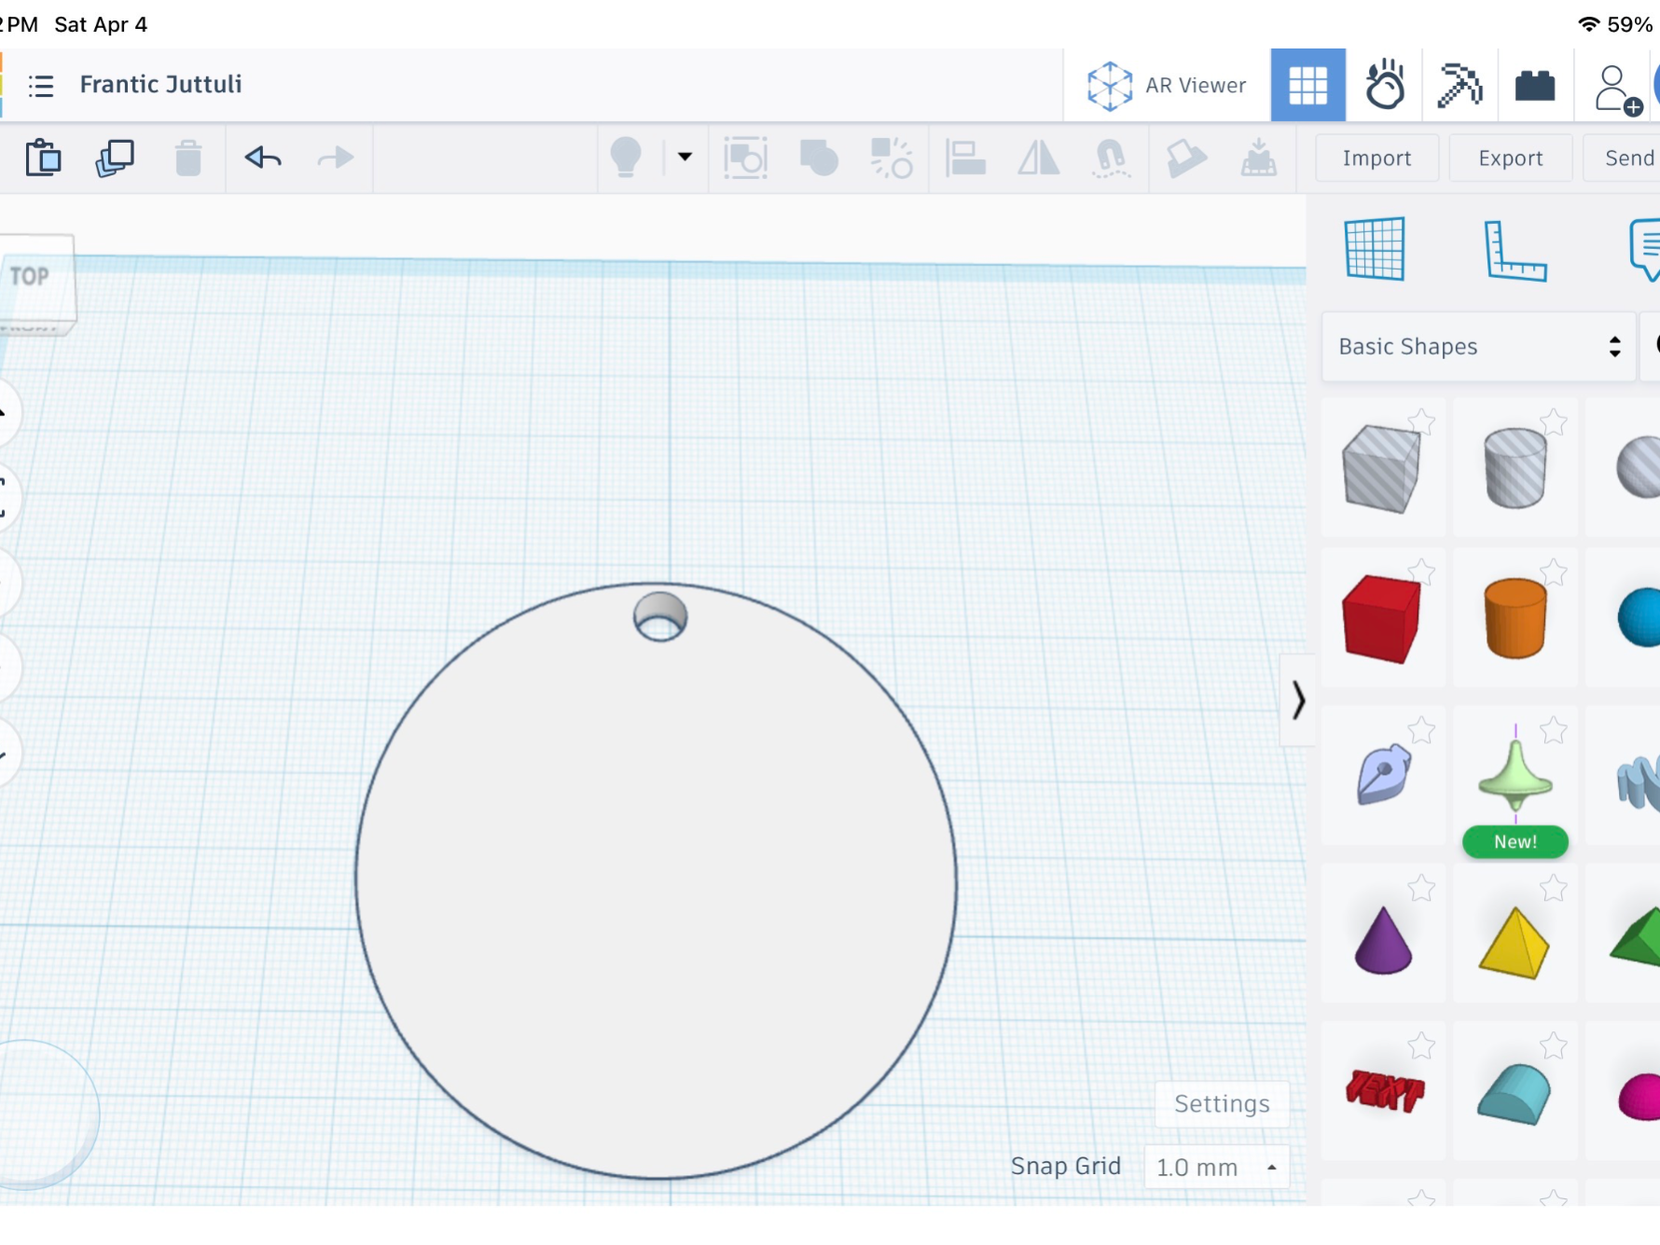Image resolution: width=1660 pixels, height=1245 pixels.
Task: Launch the AR Viewer
Action: (1167, 86)
